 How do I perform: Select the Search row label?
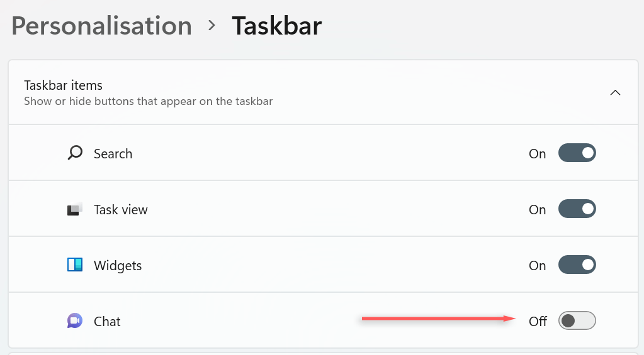point(113,154)
